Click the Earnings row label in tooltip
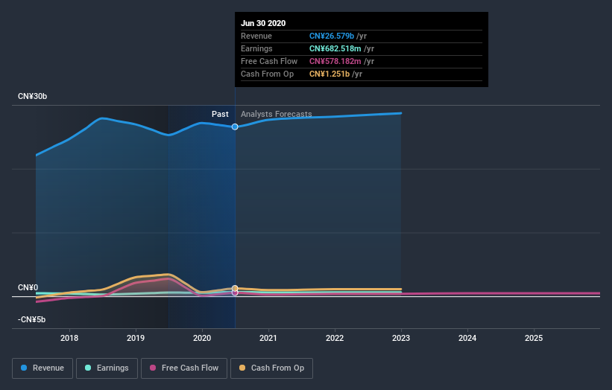Screen dimensions: 612x390 click(257, 48)
